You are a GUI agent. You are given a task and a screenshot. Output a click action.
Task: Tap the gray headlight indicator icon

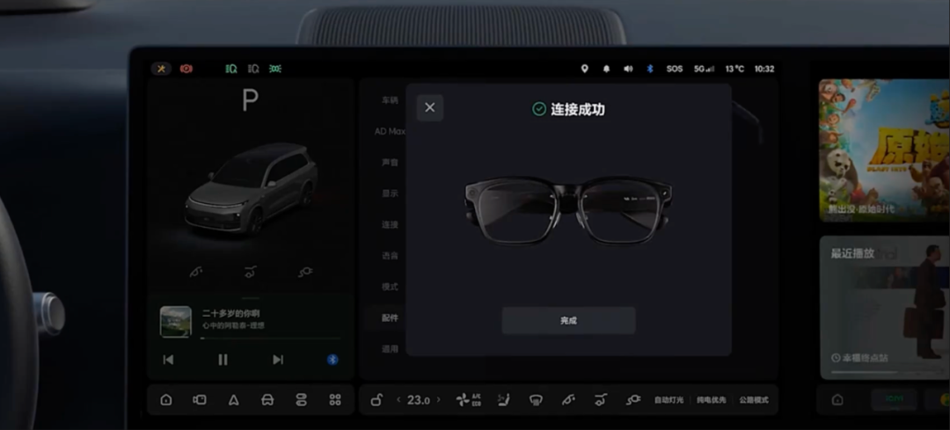(253, 69)
